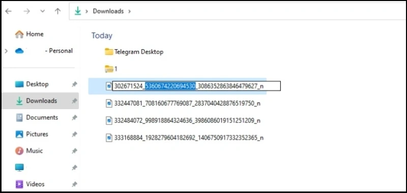Screen dimensions: 407x193
Task: Select the Telegram Desktop folder
Action: point(134,52)
